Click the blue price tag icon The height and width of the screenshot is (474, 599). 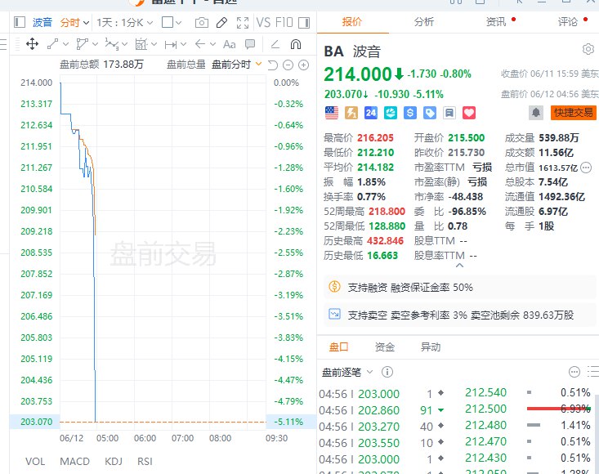pyautogui.click(x=430, y=113)
